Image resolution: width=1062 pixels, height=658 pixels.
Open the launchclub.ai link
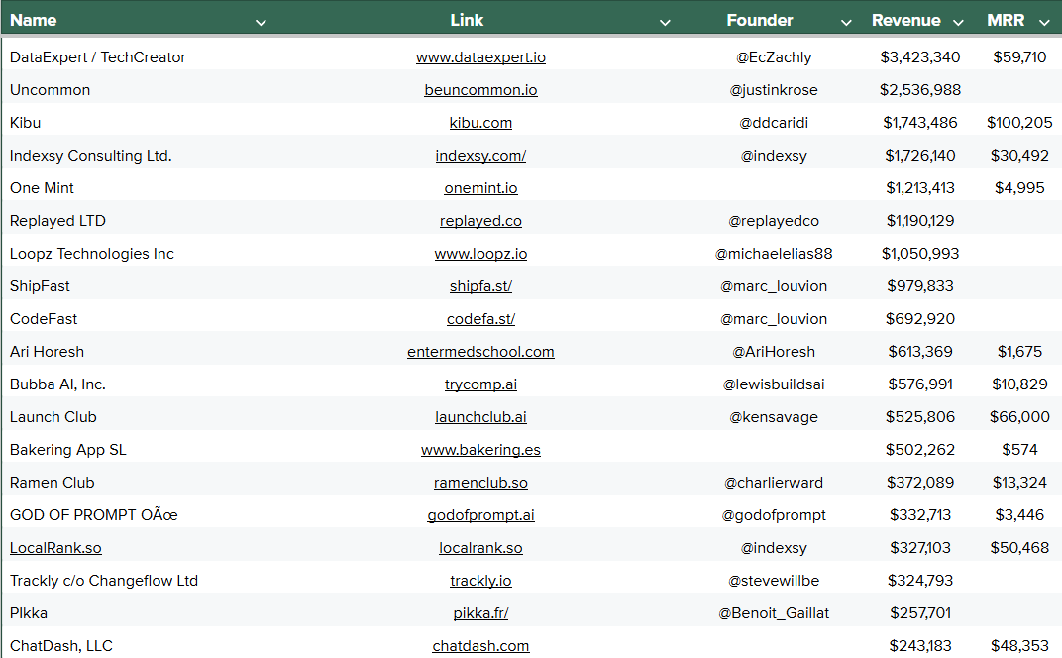(480, 416)
